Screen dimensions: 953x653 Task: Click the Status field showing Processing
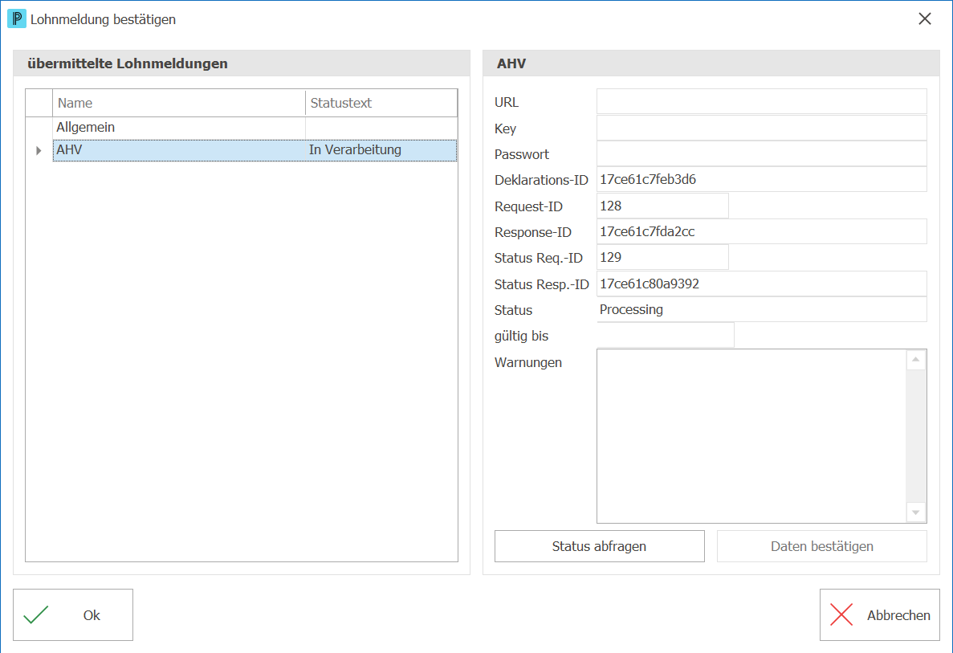(x=762, y=309)
